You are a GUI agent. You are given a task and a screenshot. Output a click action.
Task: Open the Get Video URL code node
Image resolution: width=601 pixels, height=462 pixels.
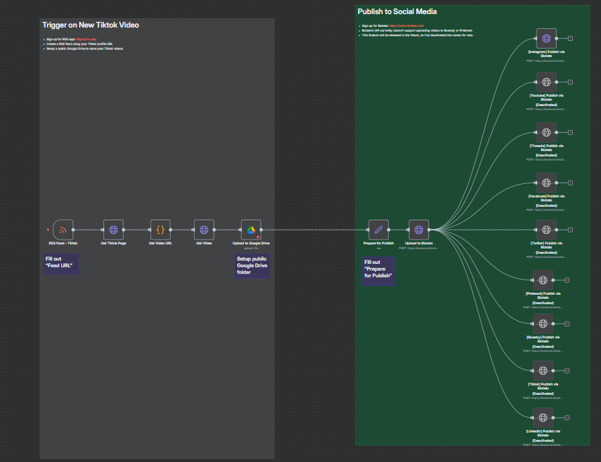click(x=160, y=230)
